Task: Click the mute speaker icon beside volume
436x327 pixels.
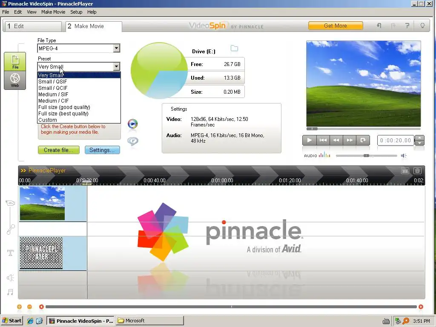Action: [404, 156]
